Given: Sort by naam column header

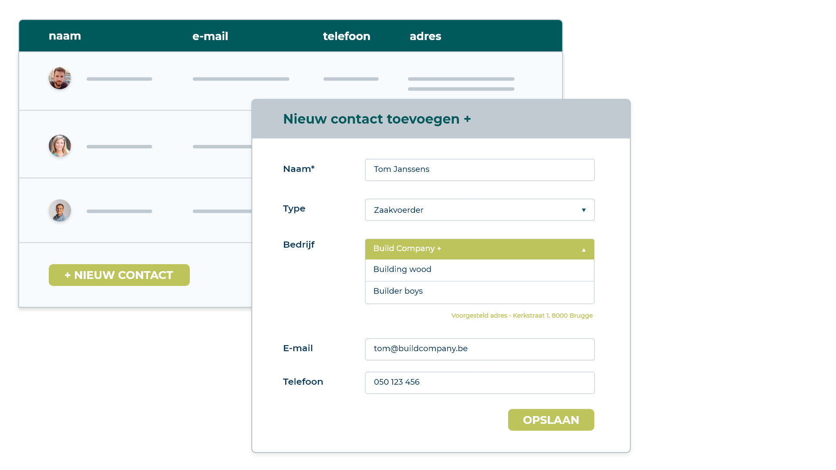Looking at the screenshot, I should [65, 36].
